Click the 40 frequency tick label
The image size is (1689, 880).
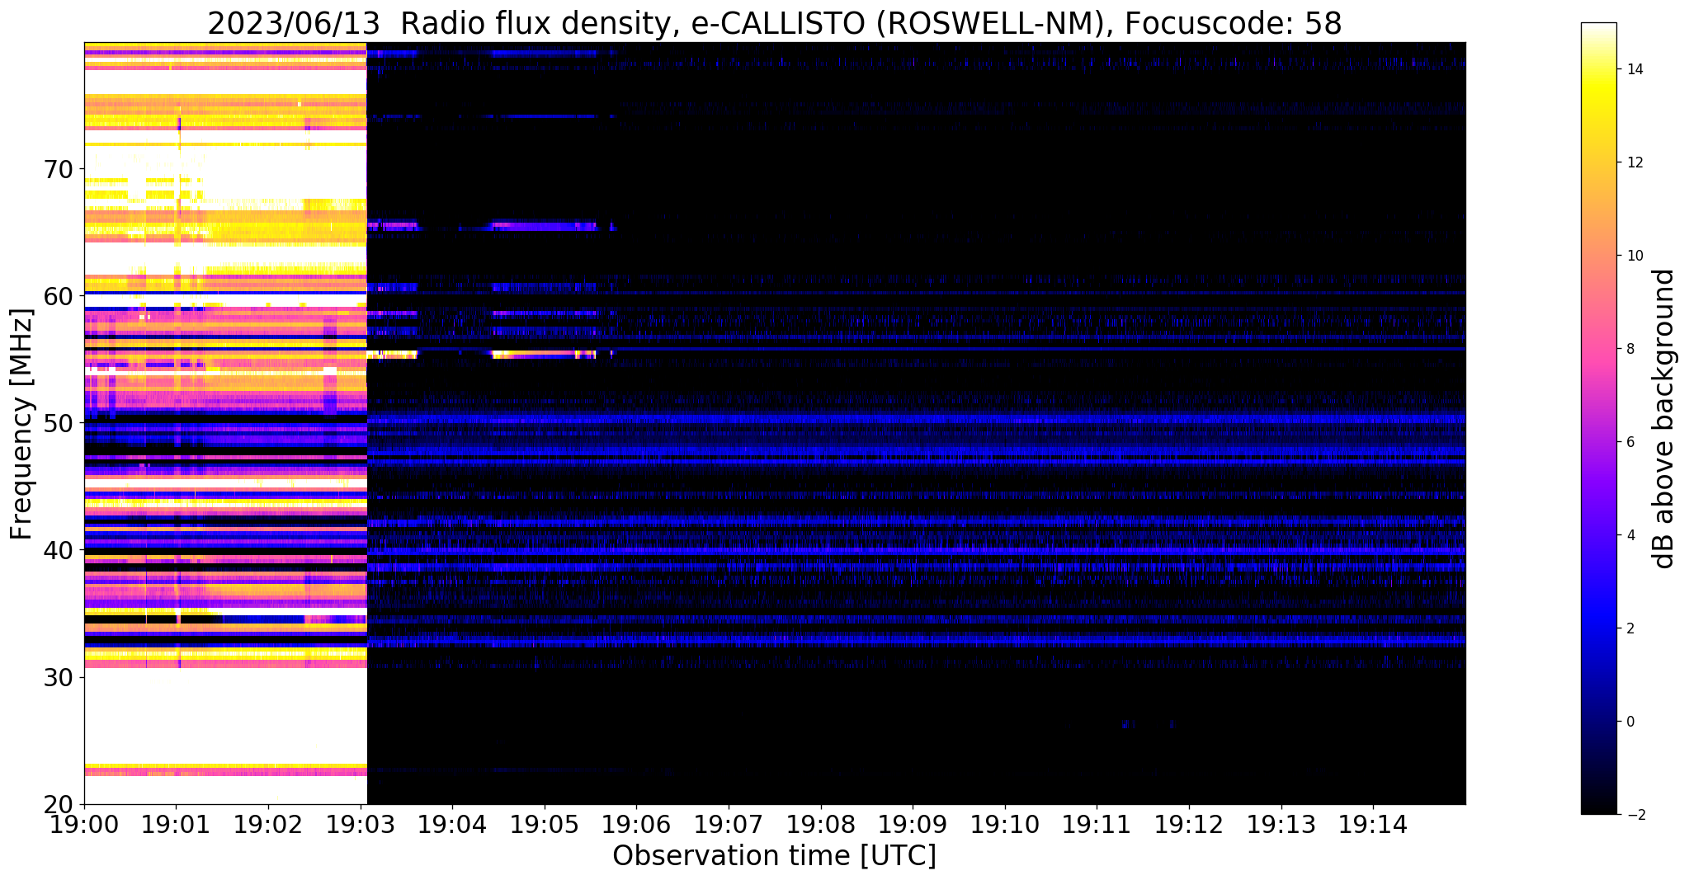coord(59,549)
